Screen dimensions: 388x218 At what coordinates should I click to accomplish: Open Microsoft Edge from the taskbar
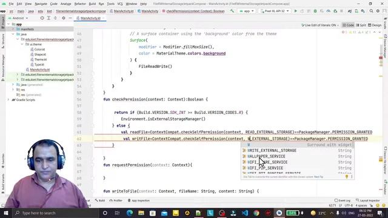tap(129, 213)
